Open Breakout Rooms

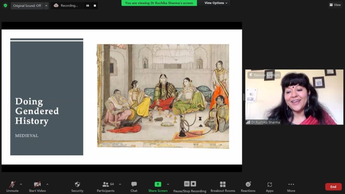[223, 187]
